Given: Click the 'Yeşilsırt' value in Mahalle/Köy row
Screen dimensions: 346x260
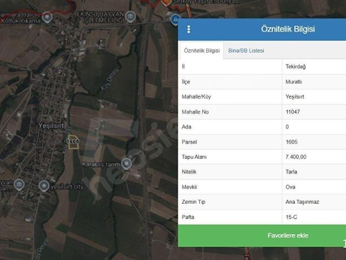Looking at the screenshot, I should tap(295, 97).
